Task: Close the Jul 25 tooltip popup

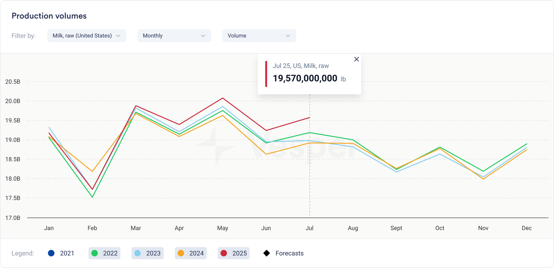Action: pyautogui.click(x=356, y=59)
